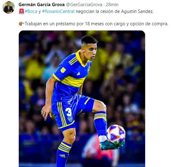Screen dimensions: 171x167
Task: Click the red siren emoji
Action: pos(22,11)
